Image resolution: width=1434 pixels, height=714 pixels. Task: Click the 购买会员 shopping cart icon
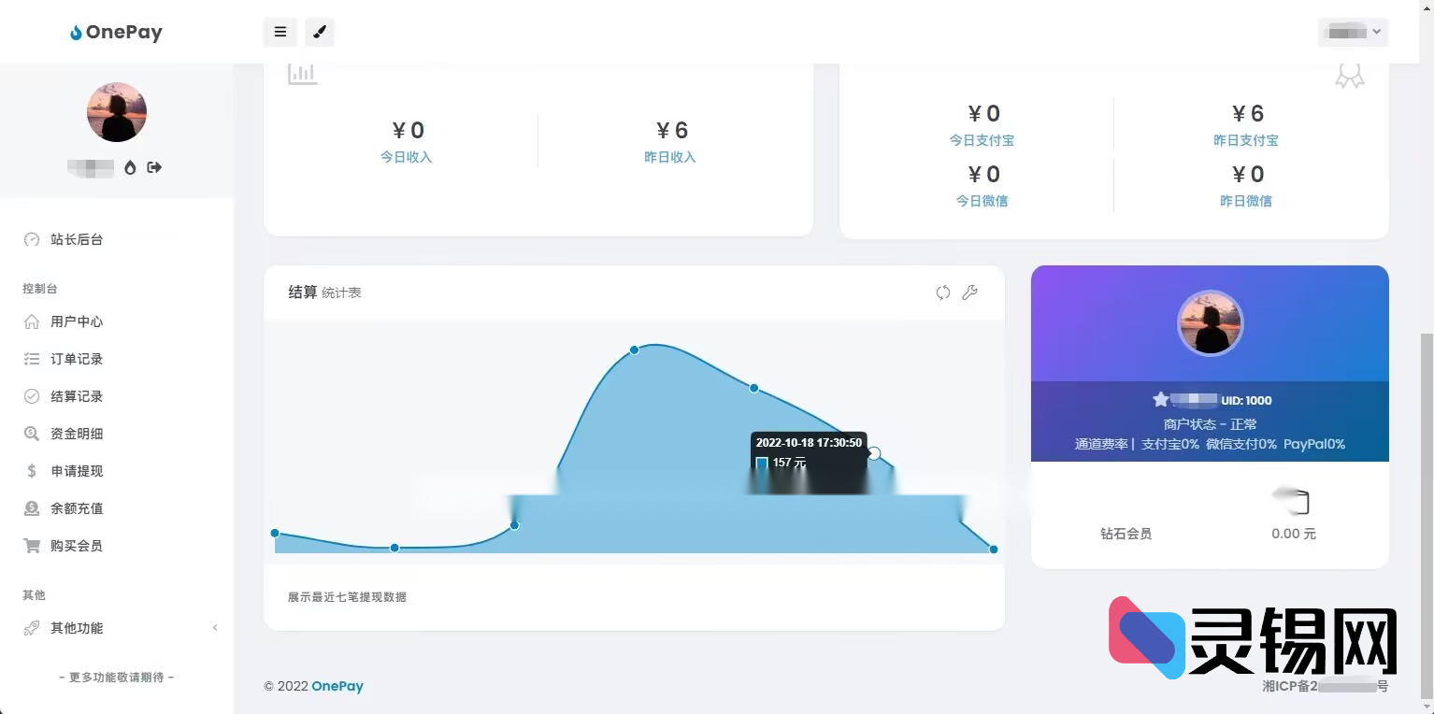32,546
